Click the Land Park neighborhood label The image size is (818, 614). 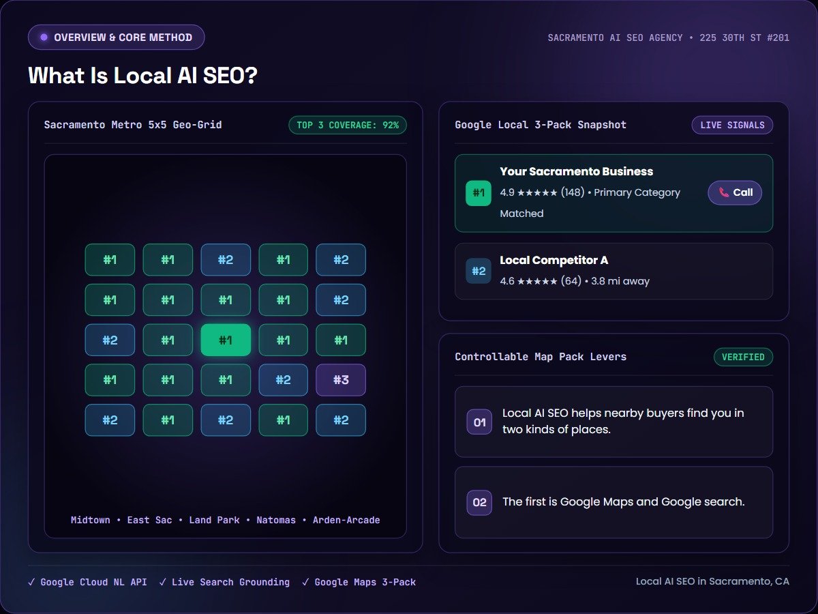pyautogui.click(x=214, y=520)
